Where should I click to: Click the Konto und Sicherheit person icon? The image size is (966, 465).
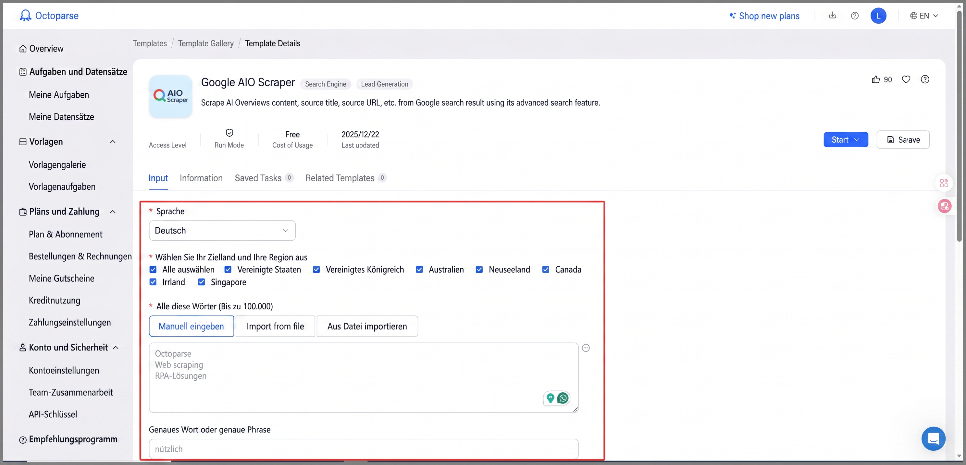pyautogui.click(x=23, y=347)
